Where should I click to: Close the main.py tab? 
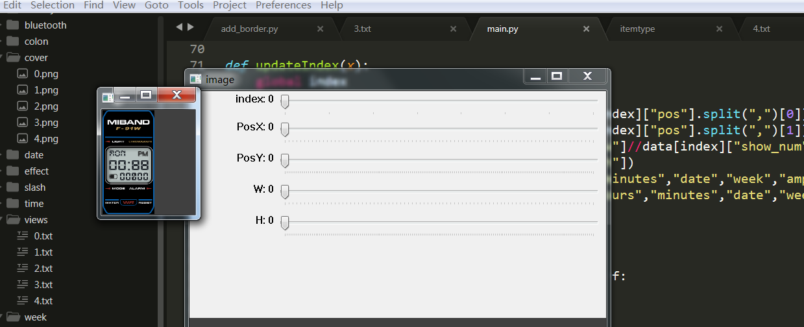[586, 29]
